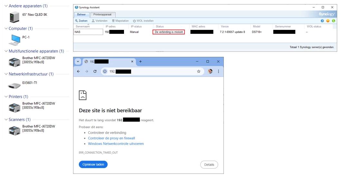Click Verbinden in Synology Assistant toolbar

(x=100, y=21)
